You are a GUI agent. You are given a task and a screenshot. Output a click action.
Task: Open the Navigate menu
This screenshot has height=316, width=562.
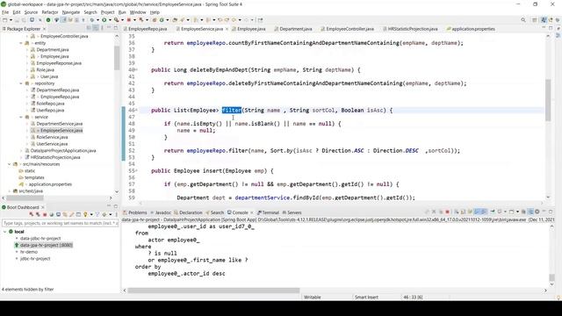(71, 12)
